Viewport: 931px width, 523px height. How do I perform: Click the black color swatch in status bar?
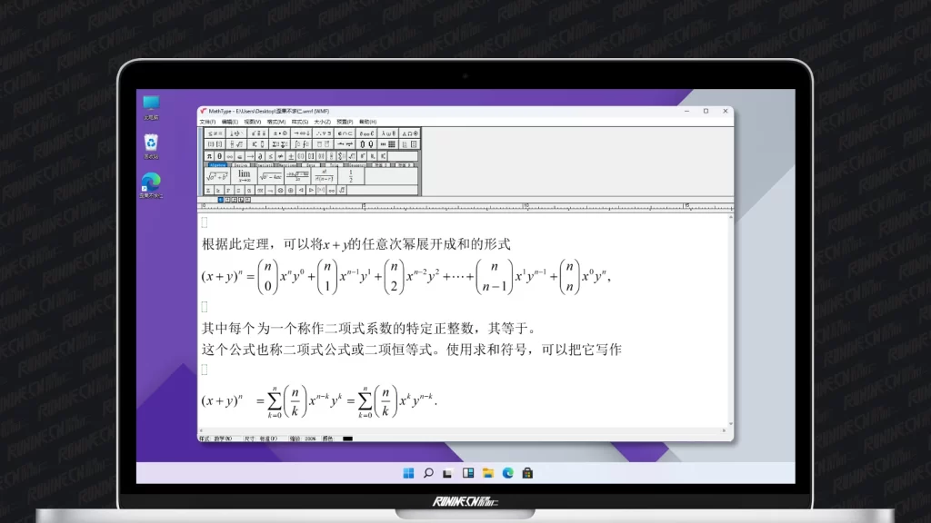point(347,439)
